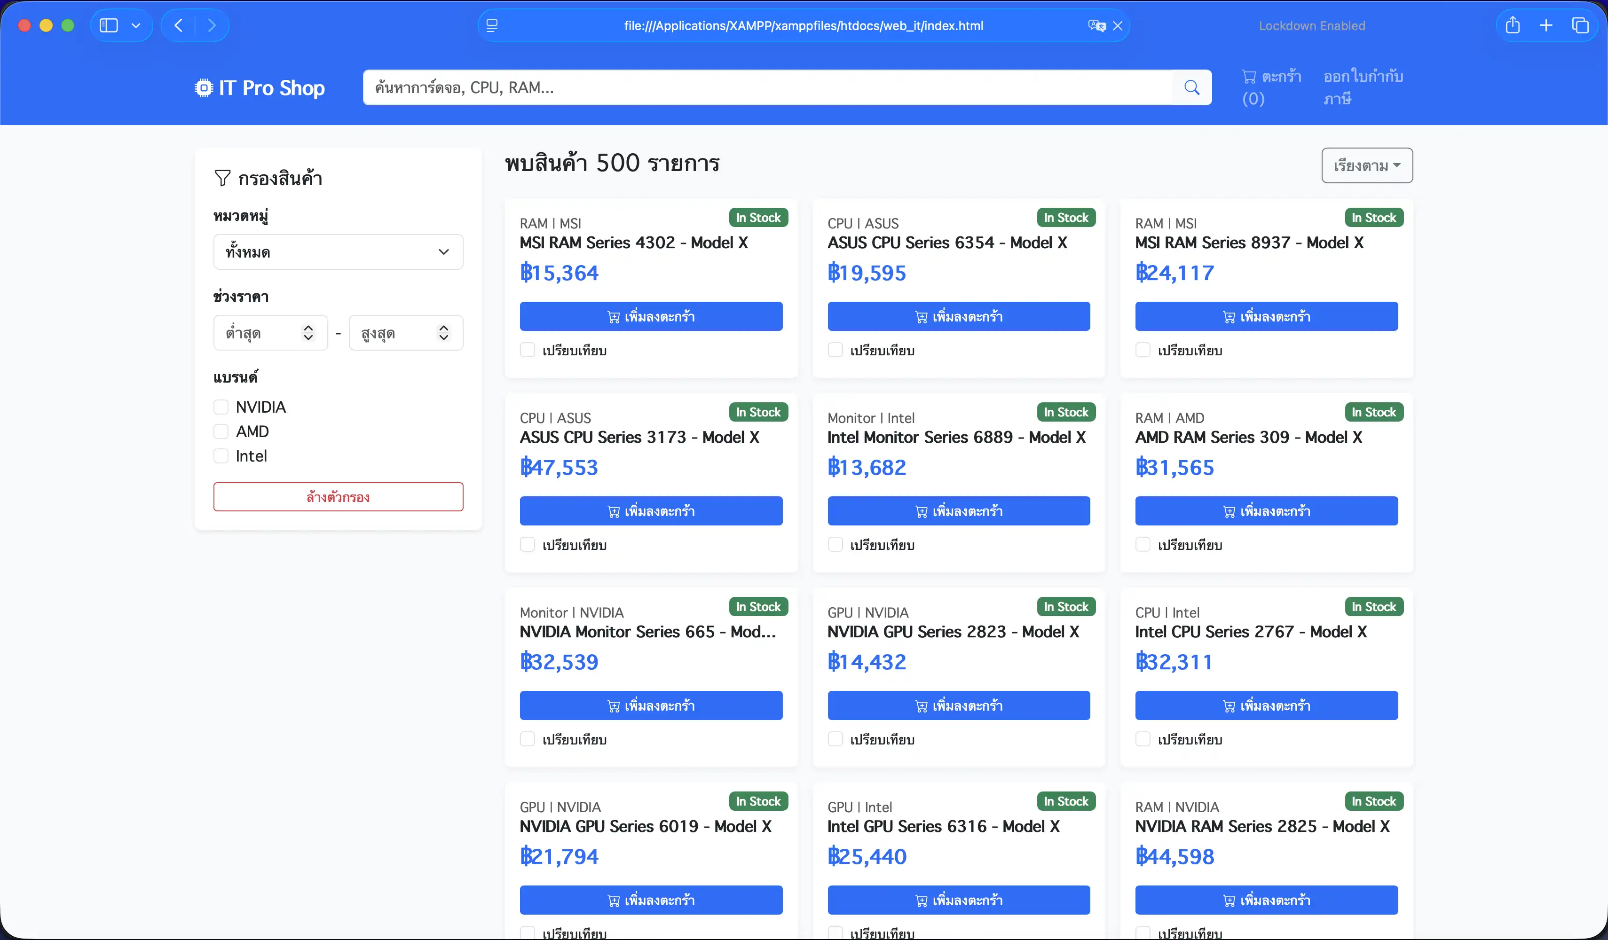The width and height of the screenshot is (1608, 940).
Task: Click the IT Pro Shop chip logo
Action: pos(204,87)
